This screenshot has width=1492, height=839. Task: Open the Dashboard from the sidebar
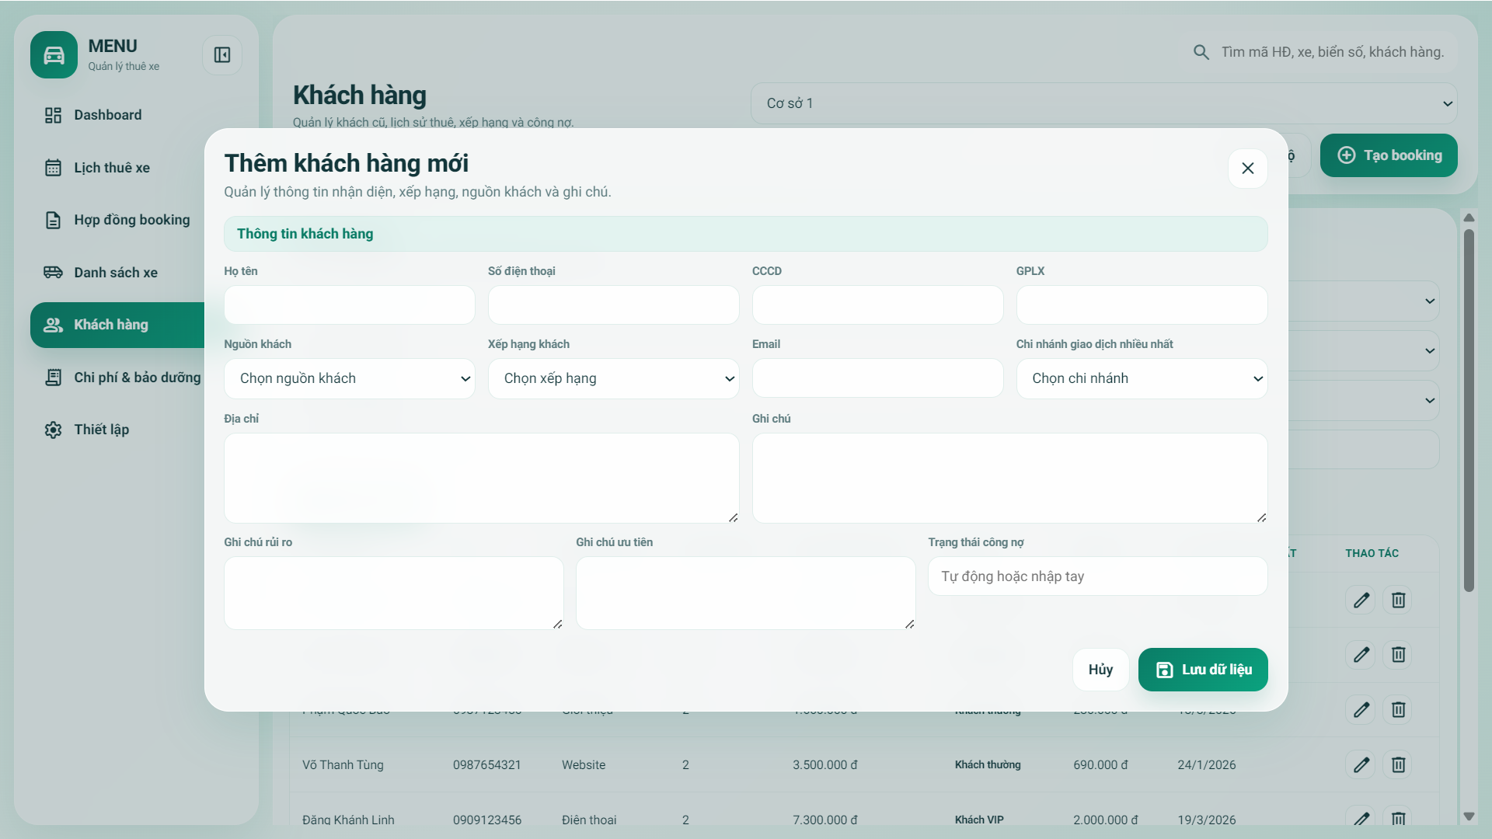pyautogui.click(x=107, y=114)
